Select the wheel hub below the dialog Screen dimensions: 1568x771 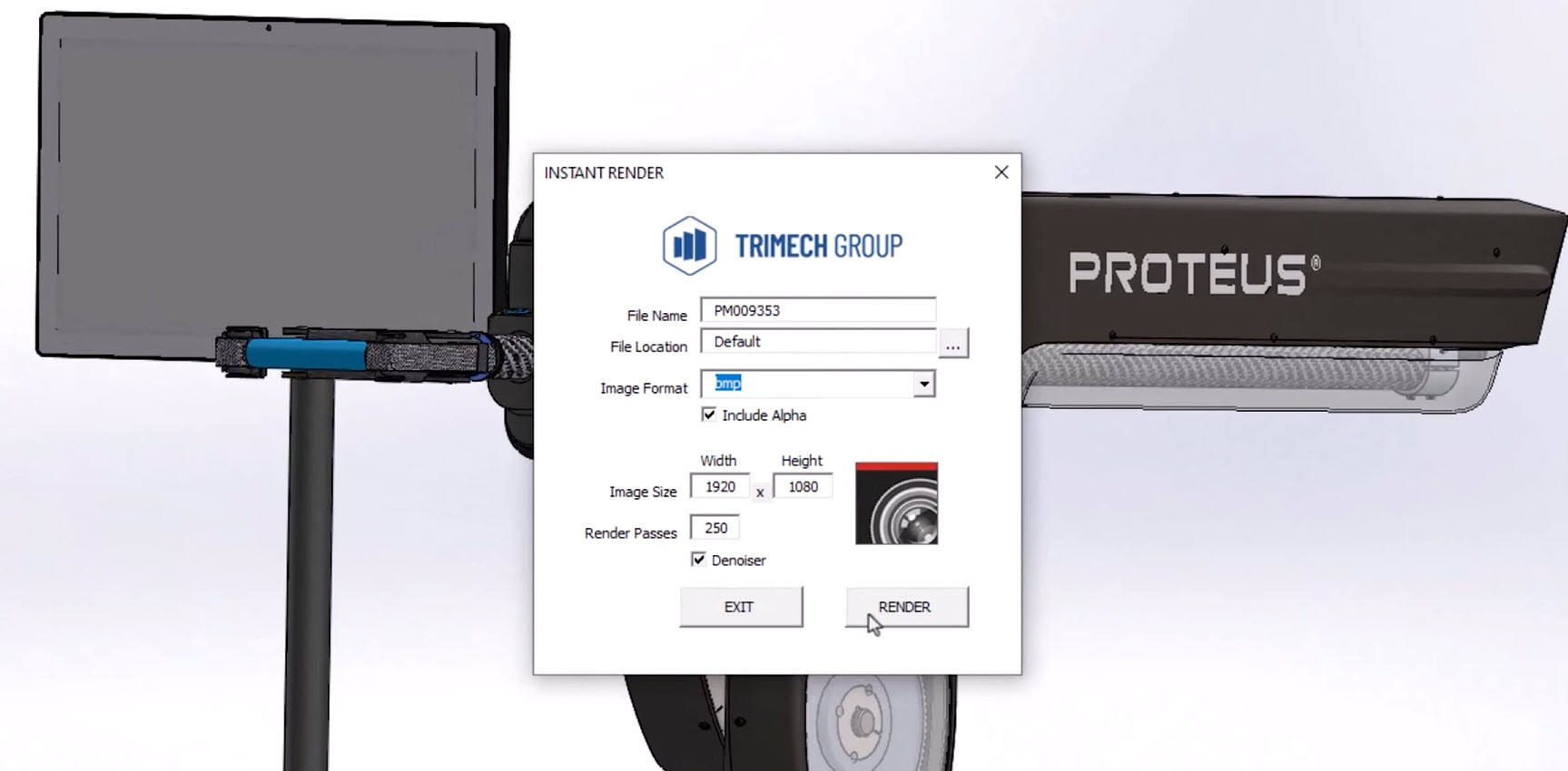(x=860, y=723)
